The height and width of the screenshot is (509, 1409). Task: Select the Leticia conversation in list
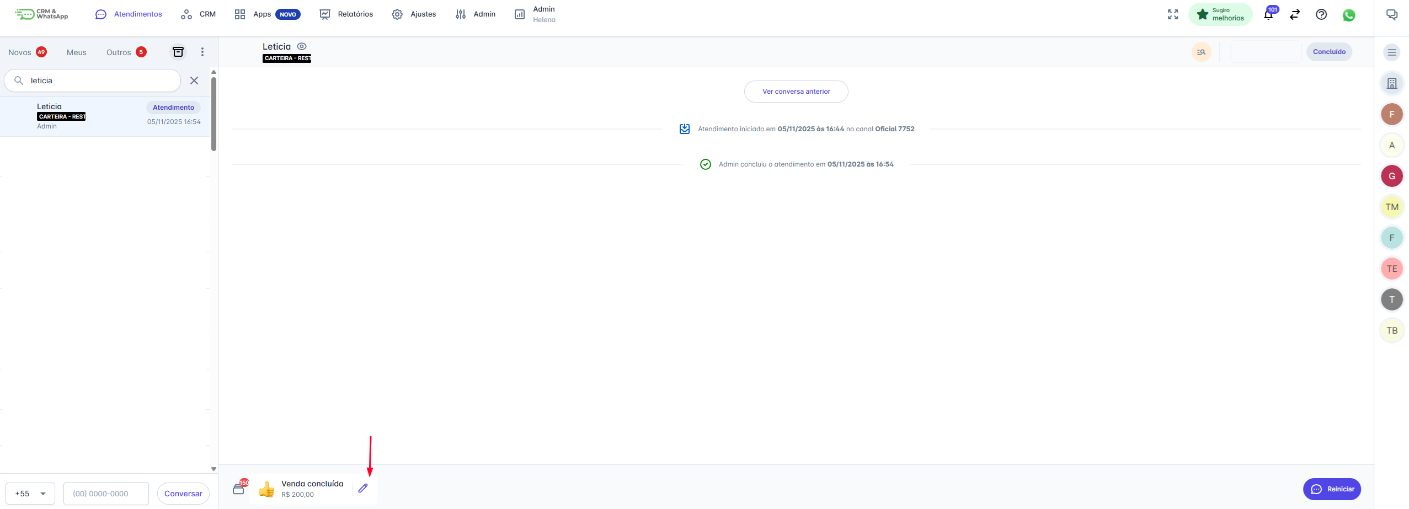coord(105,116)
